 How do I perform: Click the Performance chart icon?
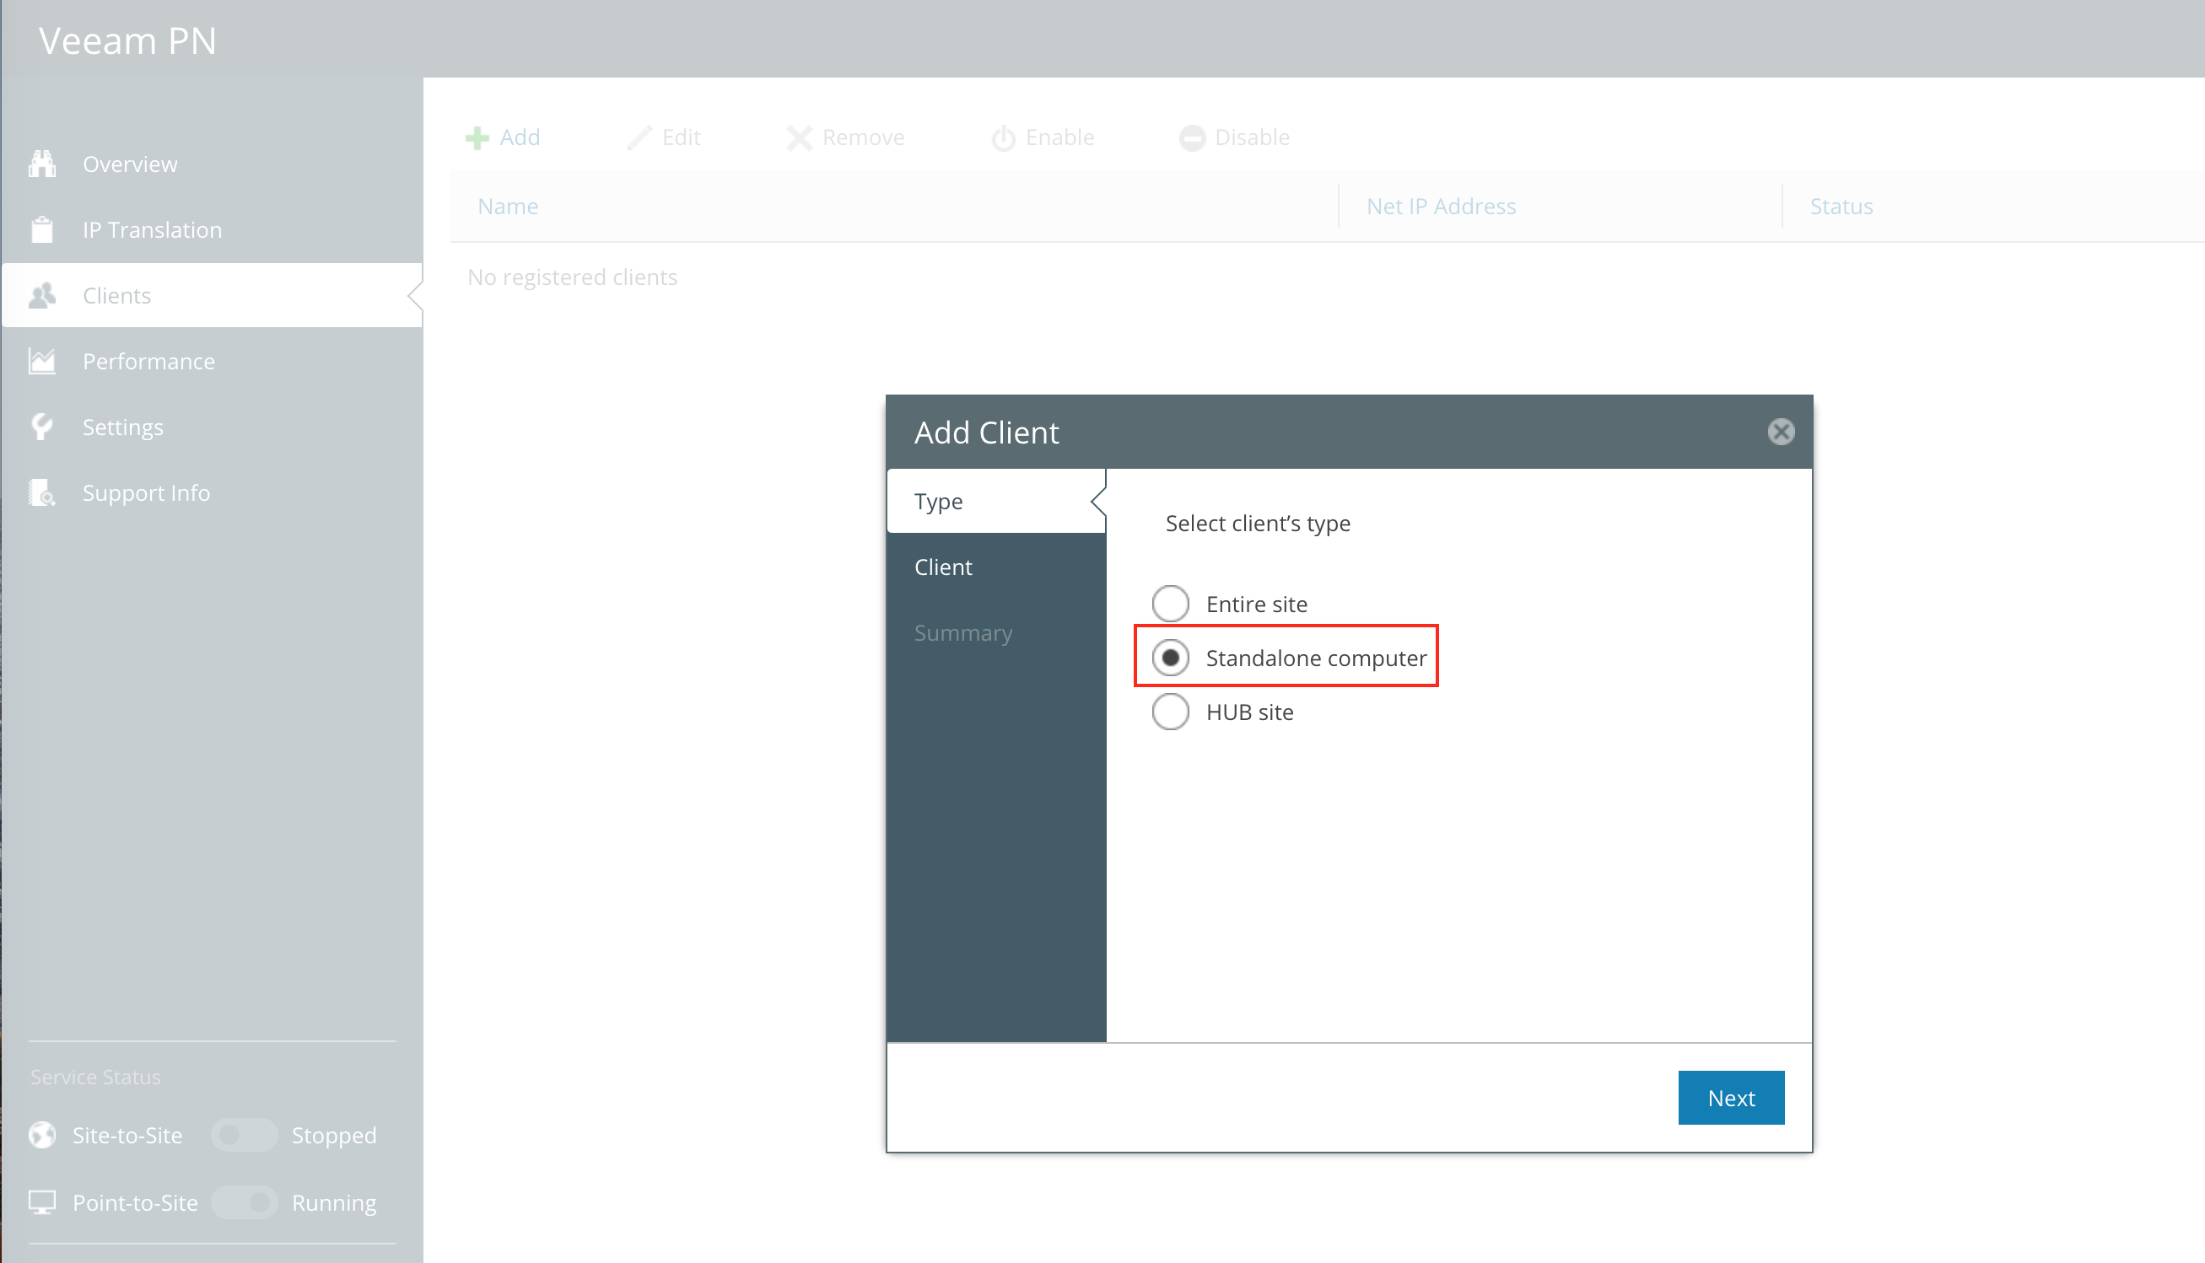(41, 361)
